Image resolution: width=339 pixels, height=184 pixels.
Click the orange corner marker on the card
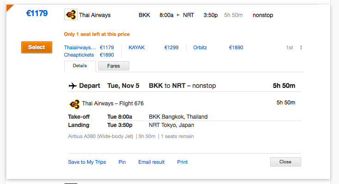coord(10,8)
